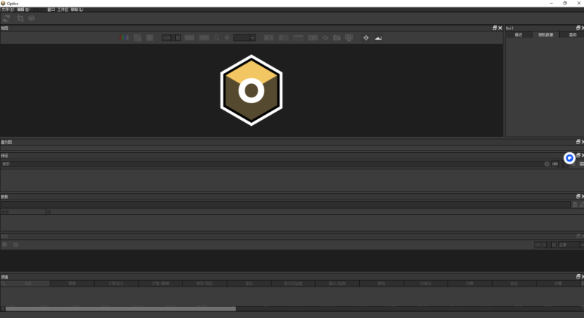The height and width of the screenshot is (318, 584).
Task: Open the 文件 menu
Action: click(7, 10)
